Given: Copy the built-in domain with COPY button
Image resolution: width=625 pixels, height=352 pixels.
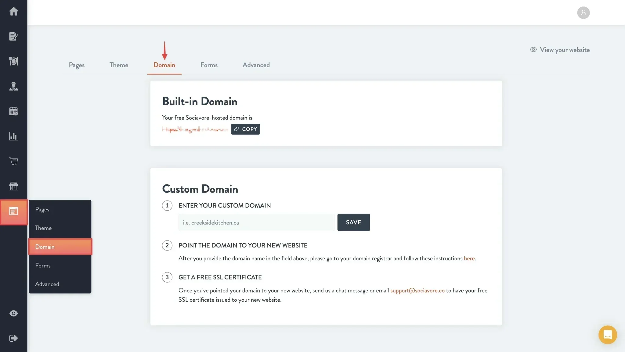Looking at the screenshot, I should (245, 129).
